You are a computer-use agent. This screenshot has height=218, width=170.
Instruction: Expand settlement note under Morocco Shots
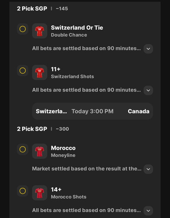(148, 211)
